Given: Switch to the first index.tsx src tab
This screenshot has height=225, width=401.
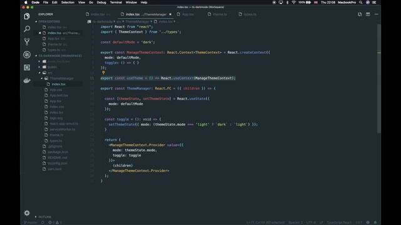Looking at the screenshot, I should (100, 14).
